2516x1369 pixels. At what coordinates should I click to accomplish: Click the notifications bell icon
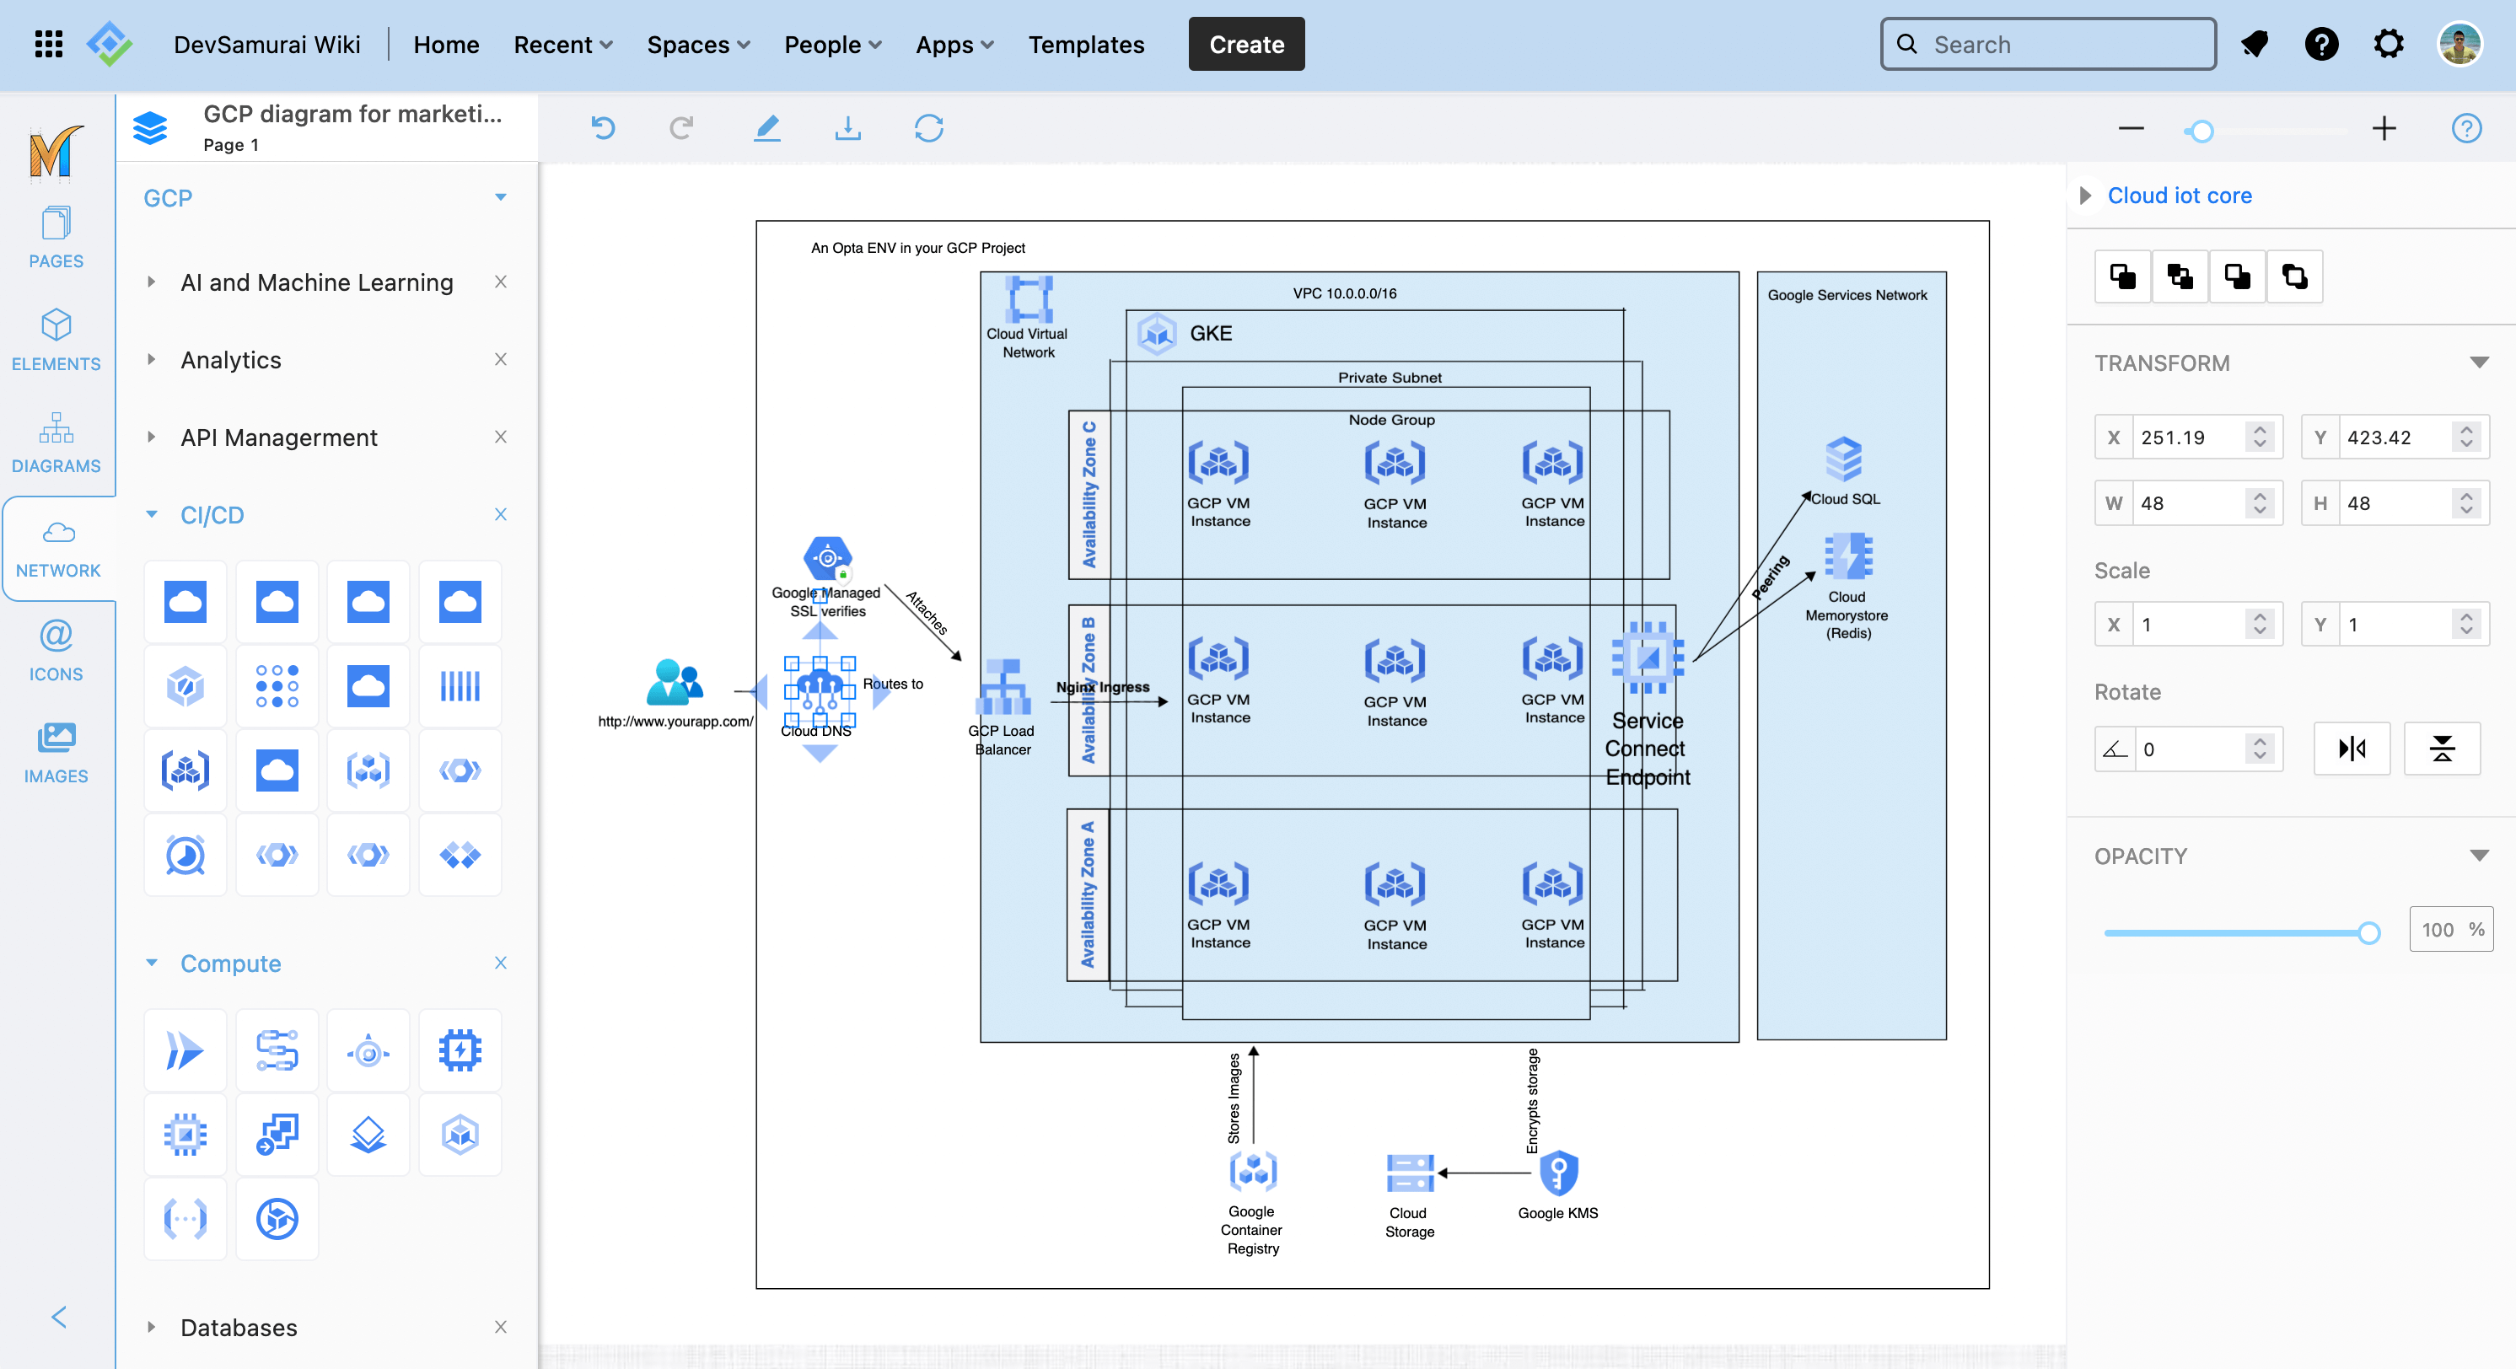point(2255,44)
